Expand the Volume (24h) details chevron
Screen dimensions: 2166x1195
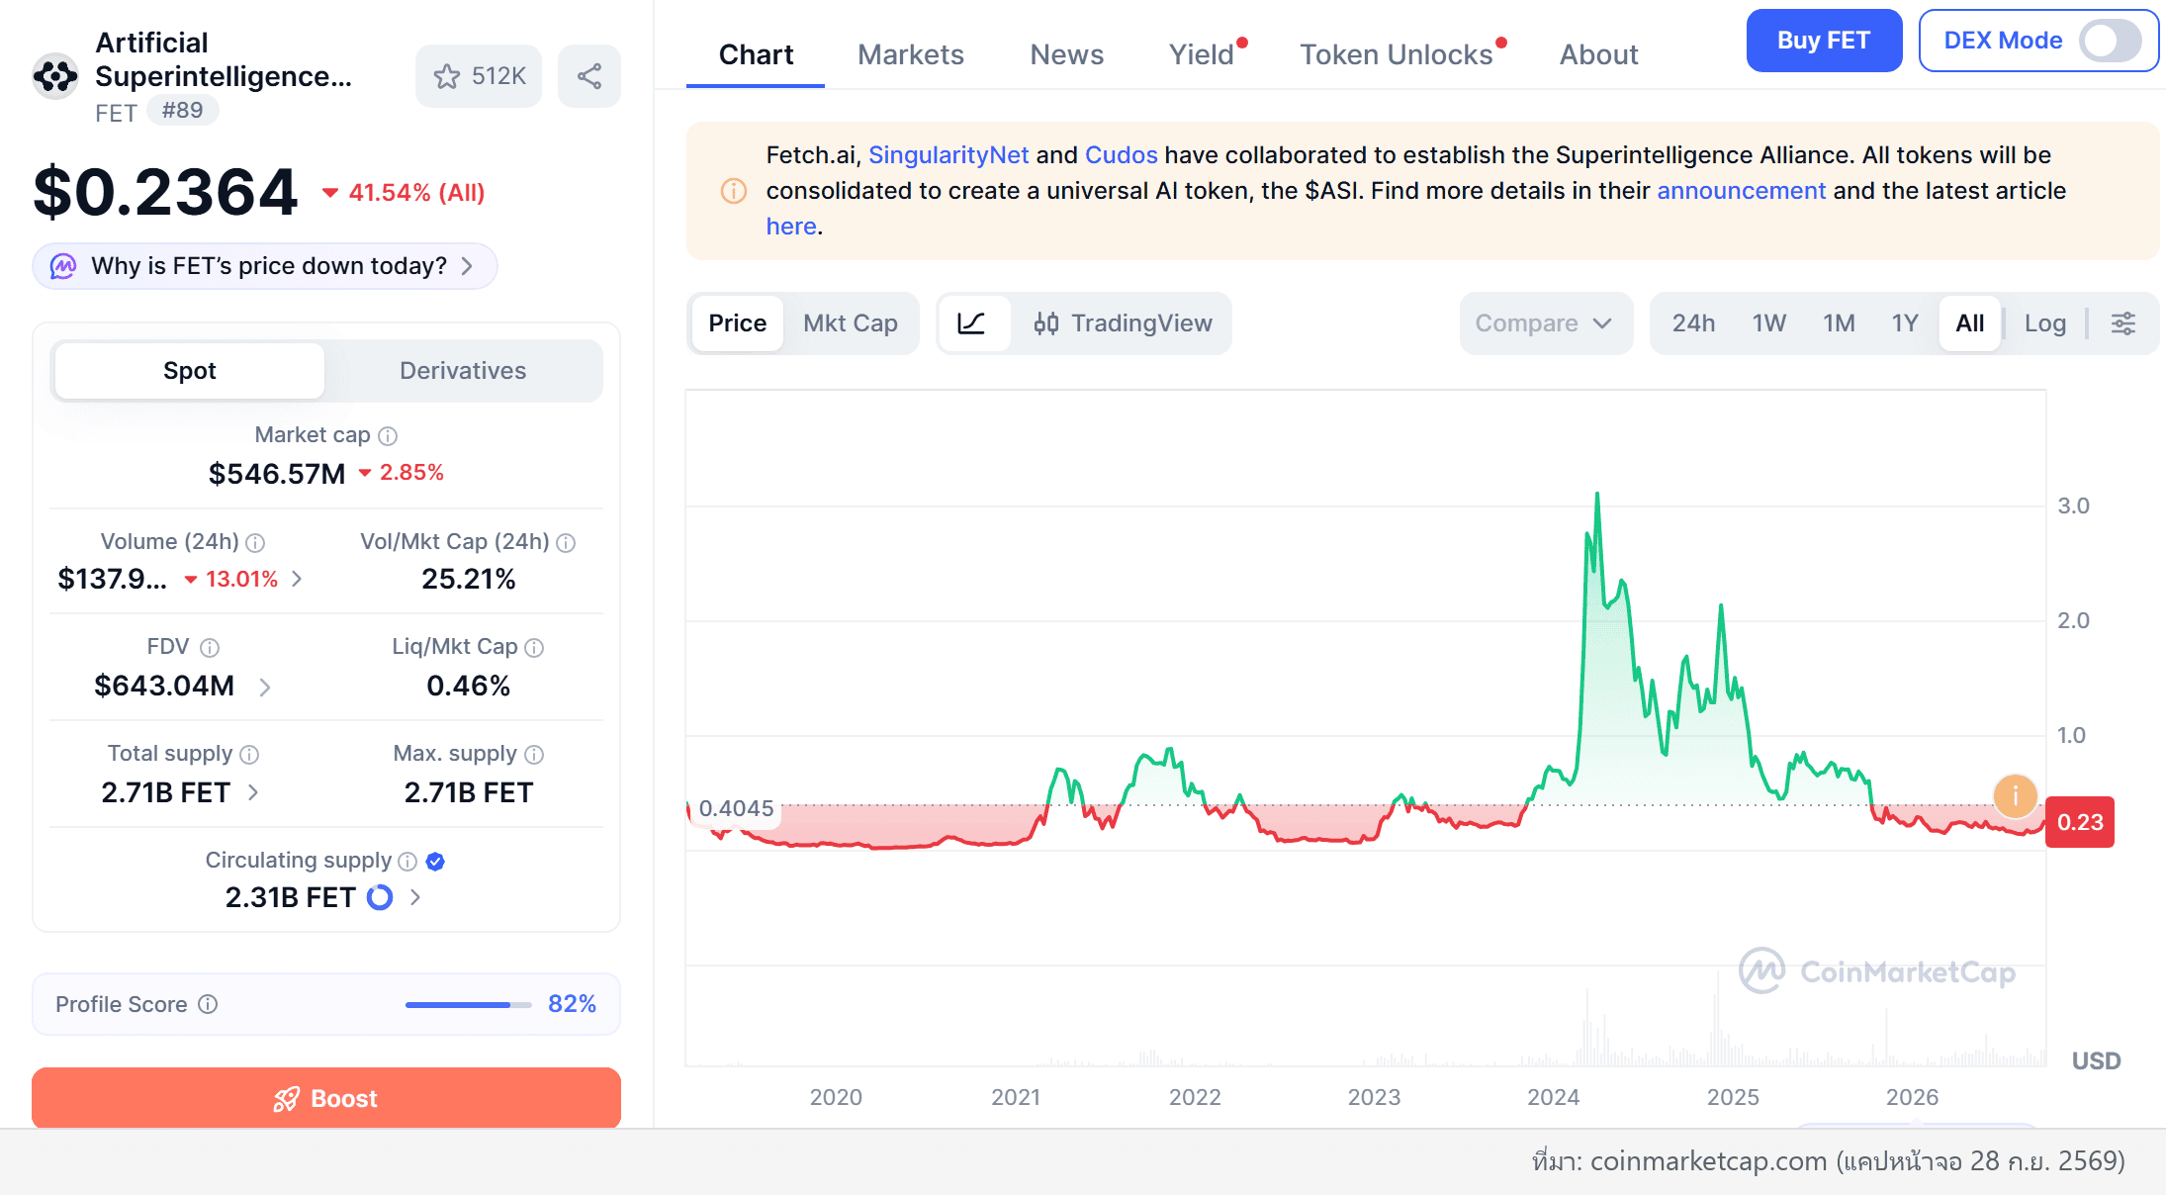pyautogui.click(x=297, y=579)
